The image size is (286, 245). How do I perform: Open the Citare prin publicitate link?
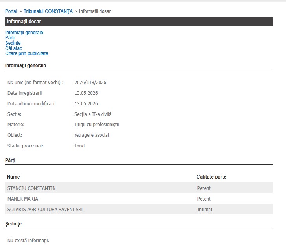(x=27, y=53)
